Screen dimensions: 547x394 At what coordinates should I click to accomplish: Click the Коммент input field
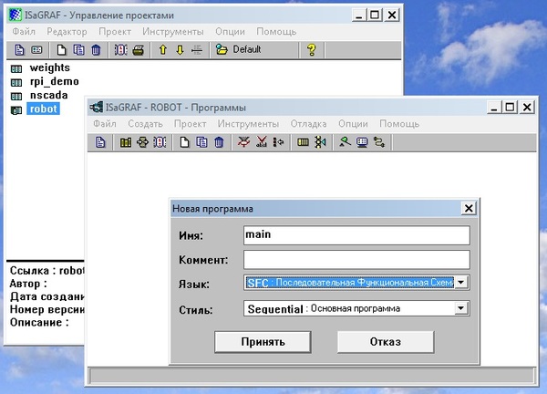pos(356,260)
